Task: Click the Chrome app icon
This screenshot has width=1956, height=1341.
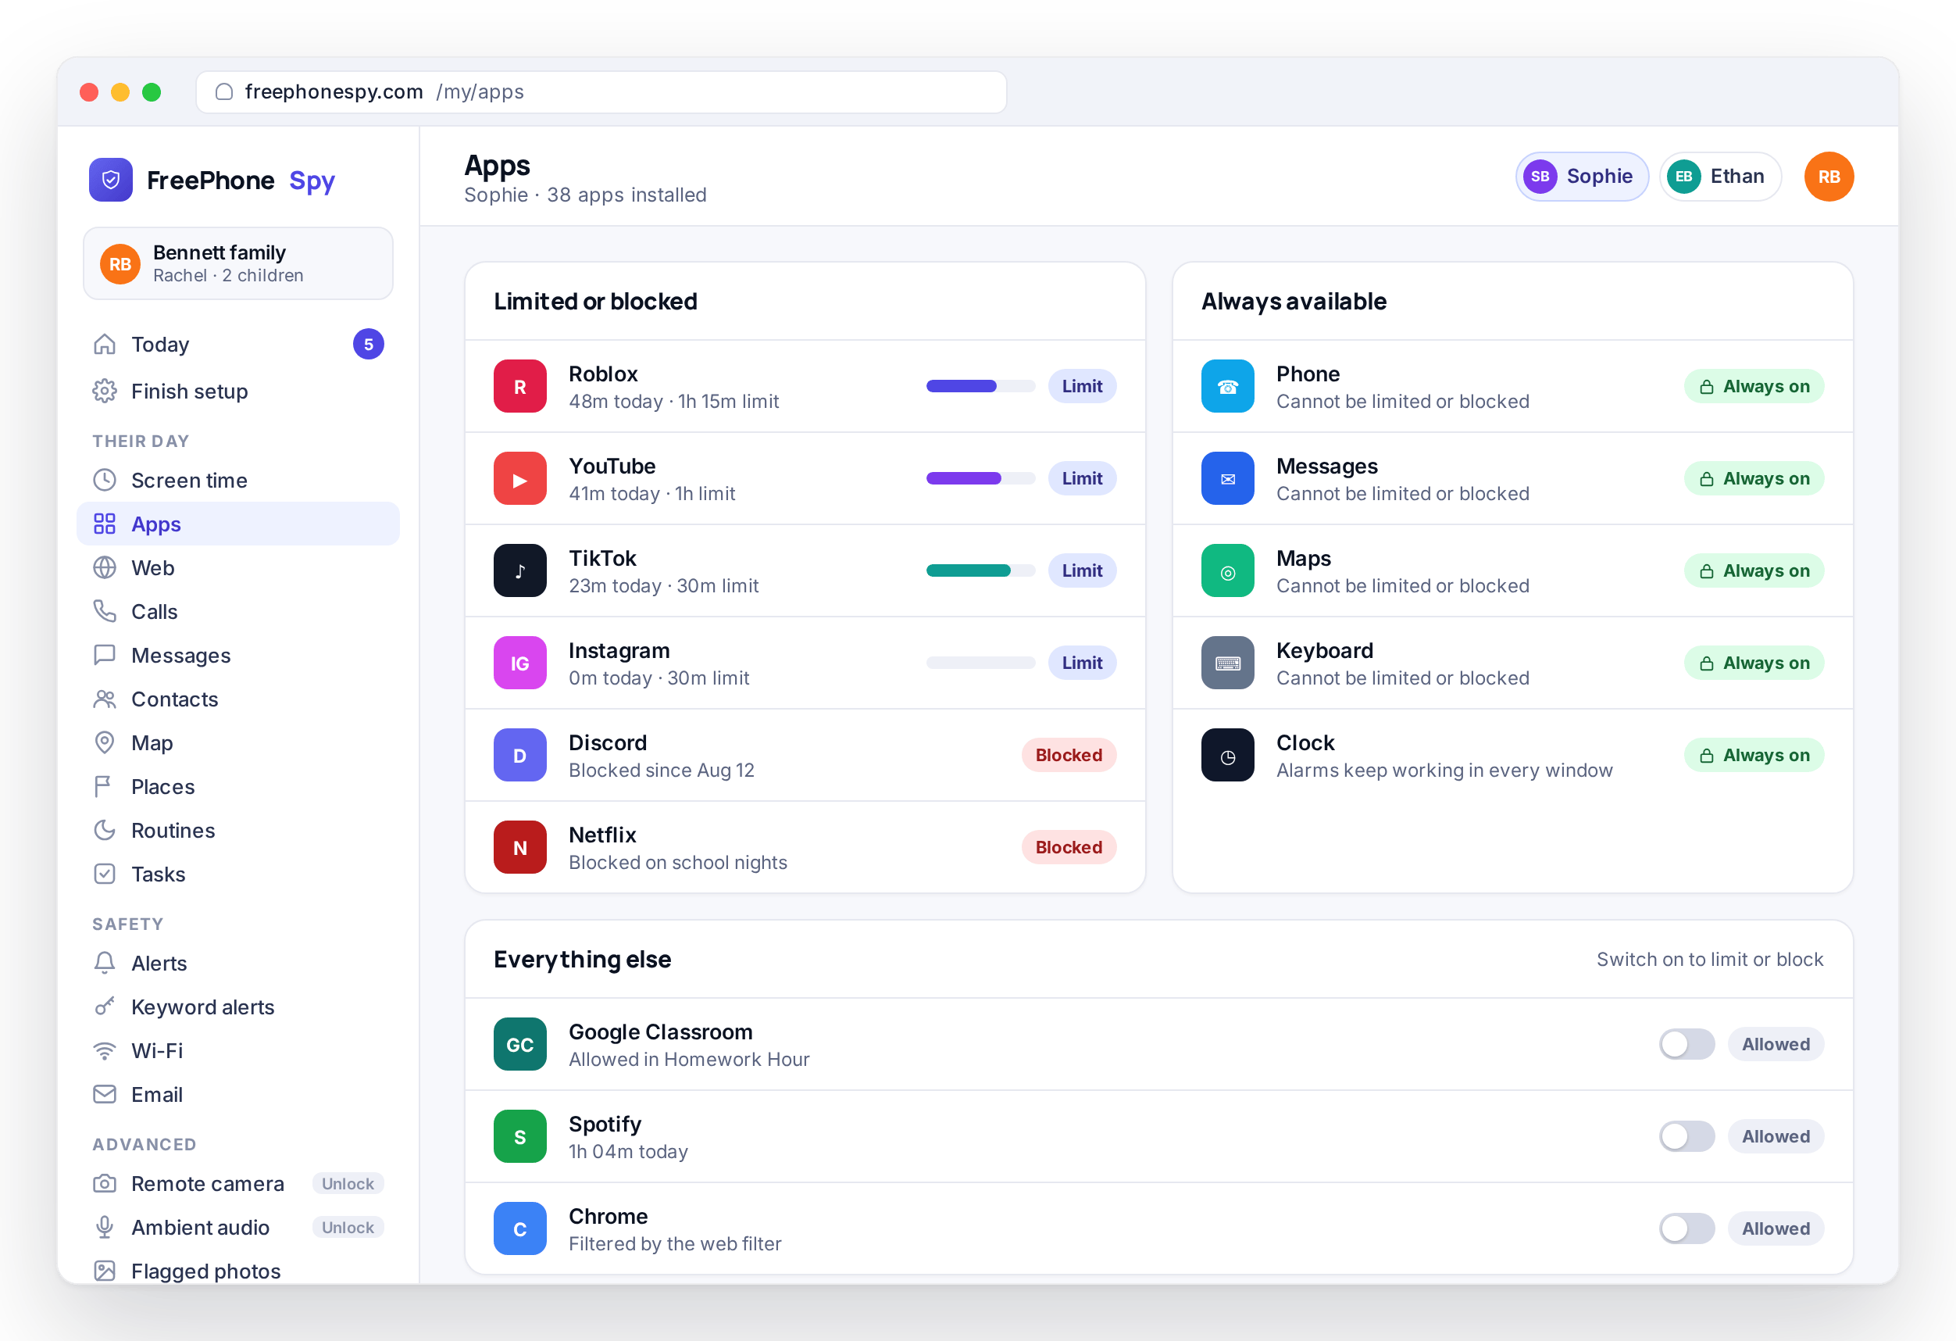Action: [520, 1229]
